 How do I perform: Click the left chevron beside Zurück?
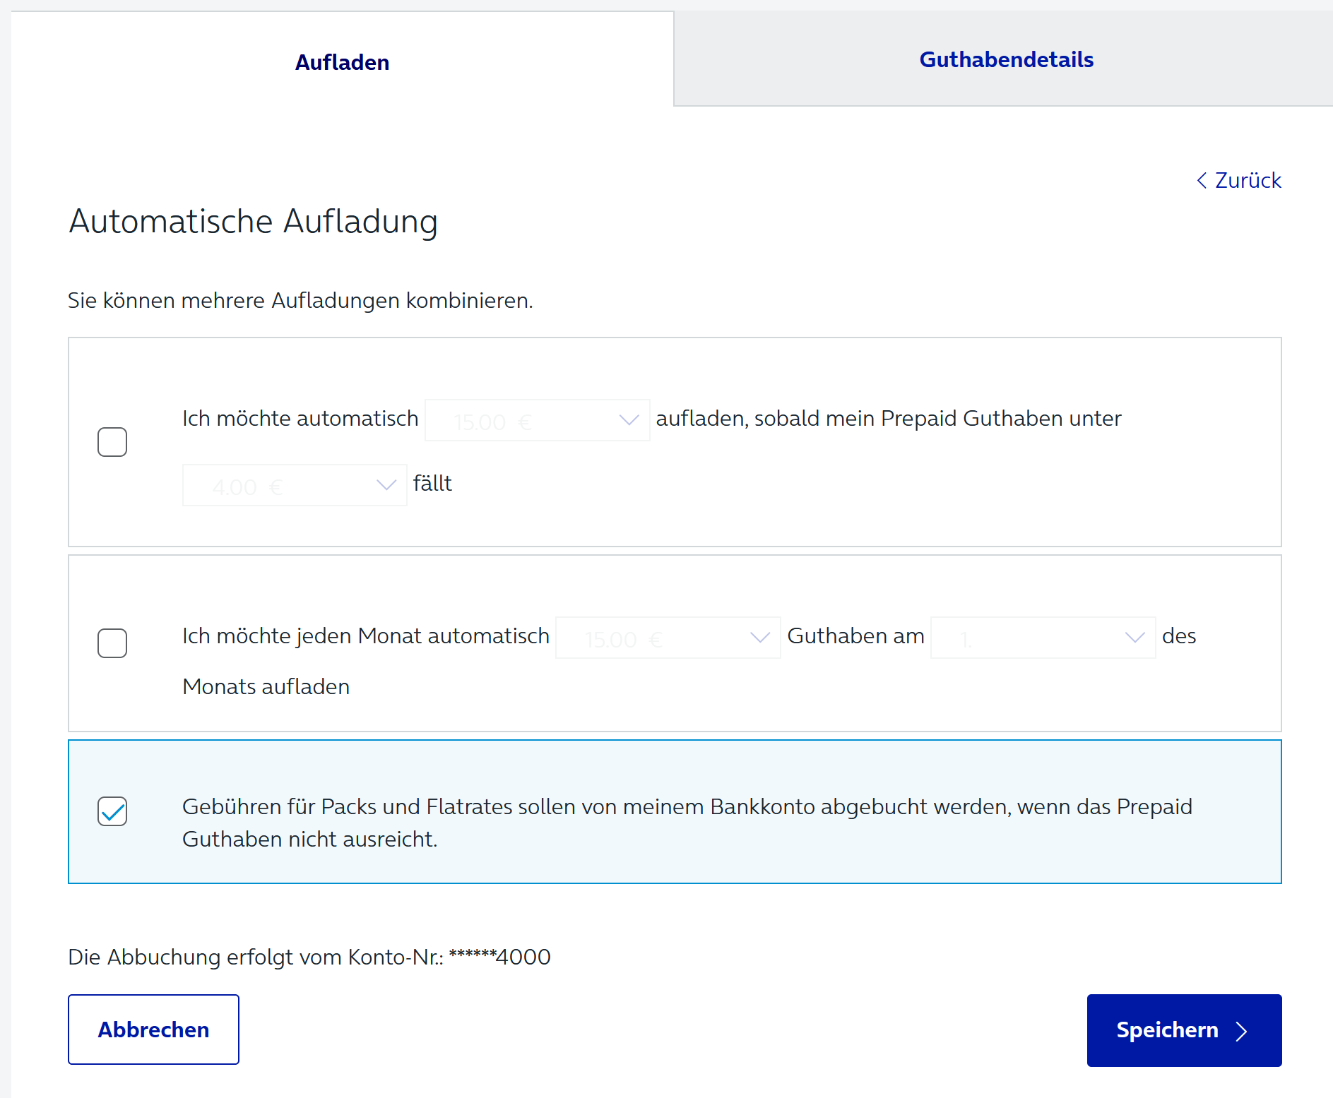(x=1202, y=181)
